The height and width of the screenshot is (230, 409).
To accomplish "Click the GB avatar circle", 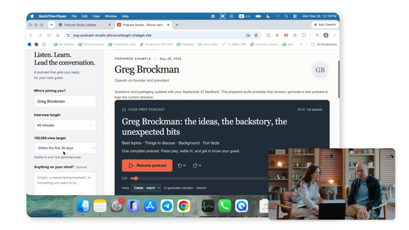I will 320,70.
